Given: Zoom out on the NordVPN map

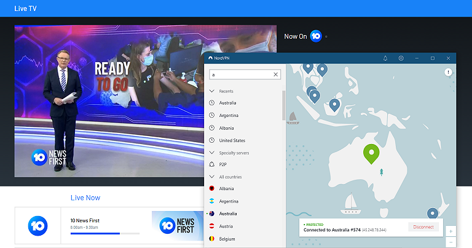Looking at the screenshot, I should 450,242.
